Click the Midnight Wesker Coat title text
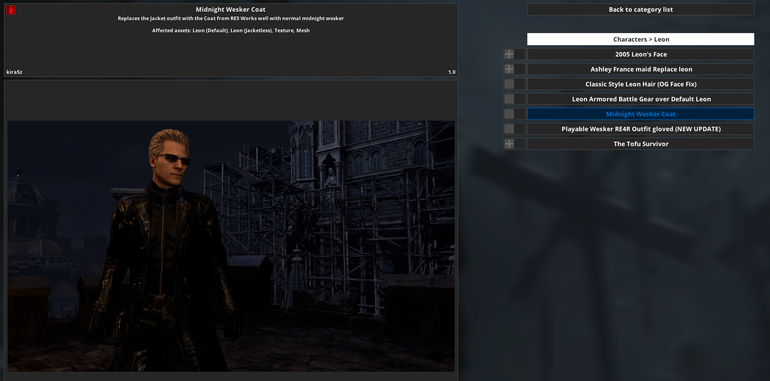Viewport: 770px width, 381px height. [x=231, y=9]
